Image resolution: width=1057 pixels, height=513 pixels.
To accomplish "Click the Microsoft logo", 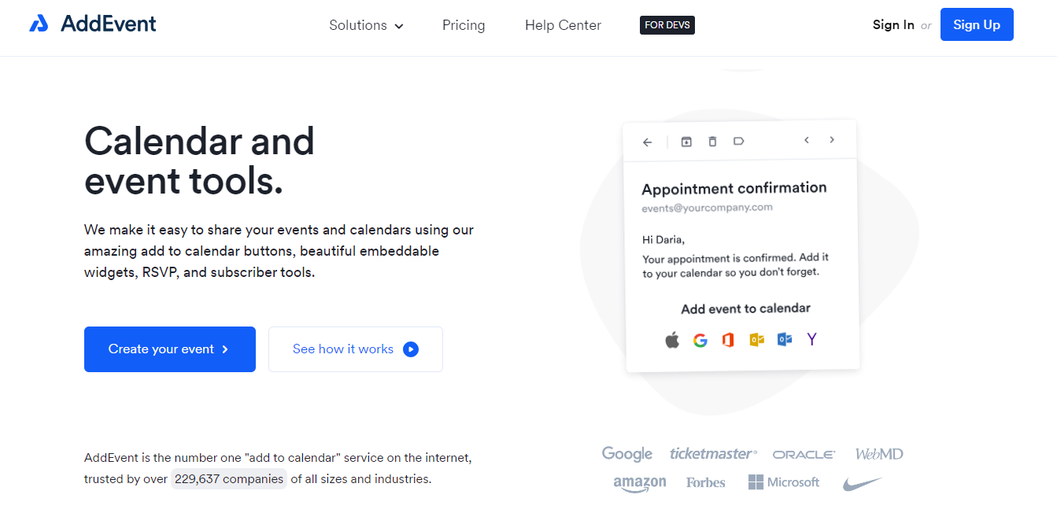I will [784, 482].
